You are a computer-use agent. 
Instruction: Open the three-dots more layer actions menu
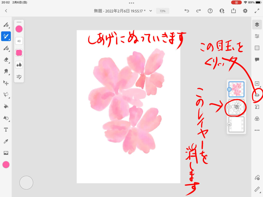[x=257, y=130]
